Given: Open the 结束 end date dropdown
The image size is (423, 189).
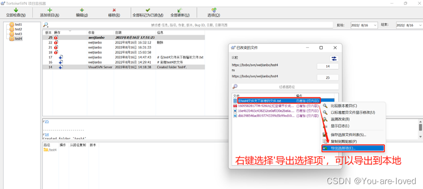Looking at the screenshot, I should pyautogui.click(x=420, y=25).
